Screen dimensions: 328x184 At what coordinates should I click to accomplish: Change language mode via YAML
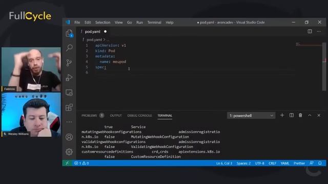(285, 163)
